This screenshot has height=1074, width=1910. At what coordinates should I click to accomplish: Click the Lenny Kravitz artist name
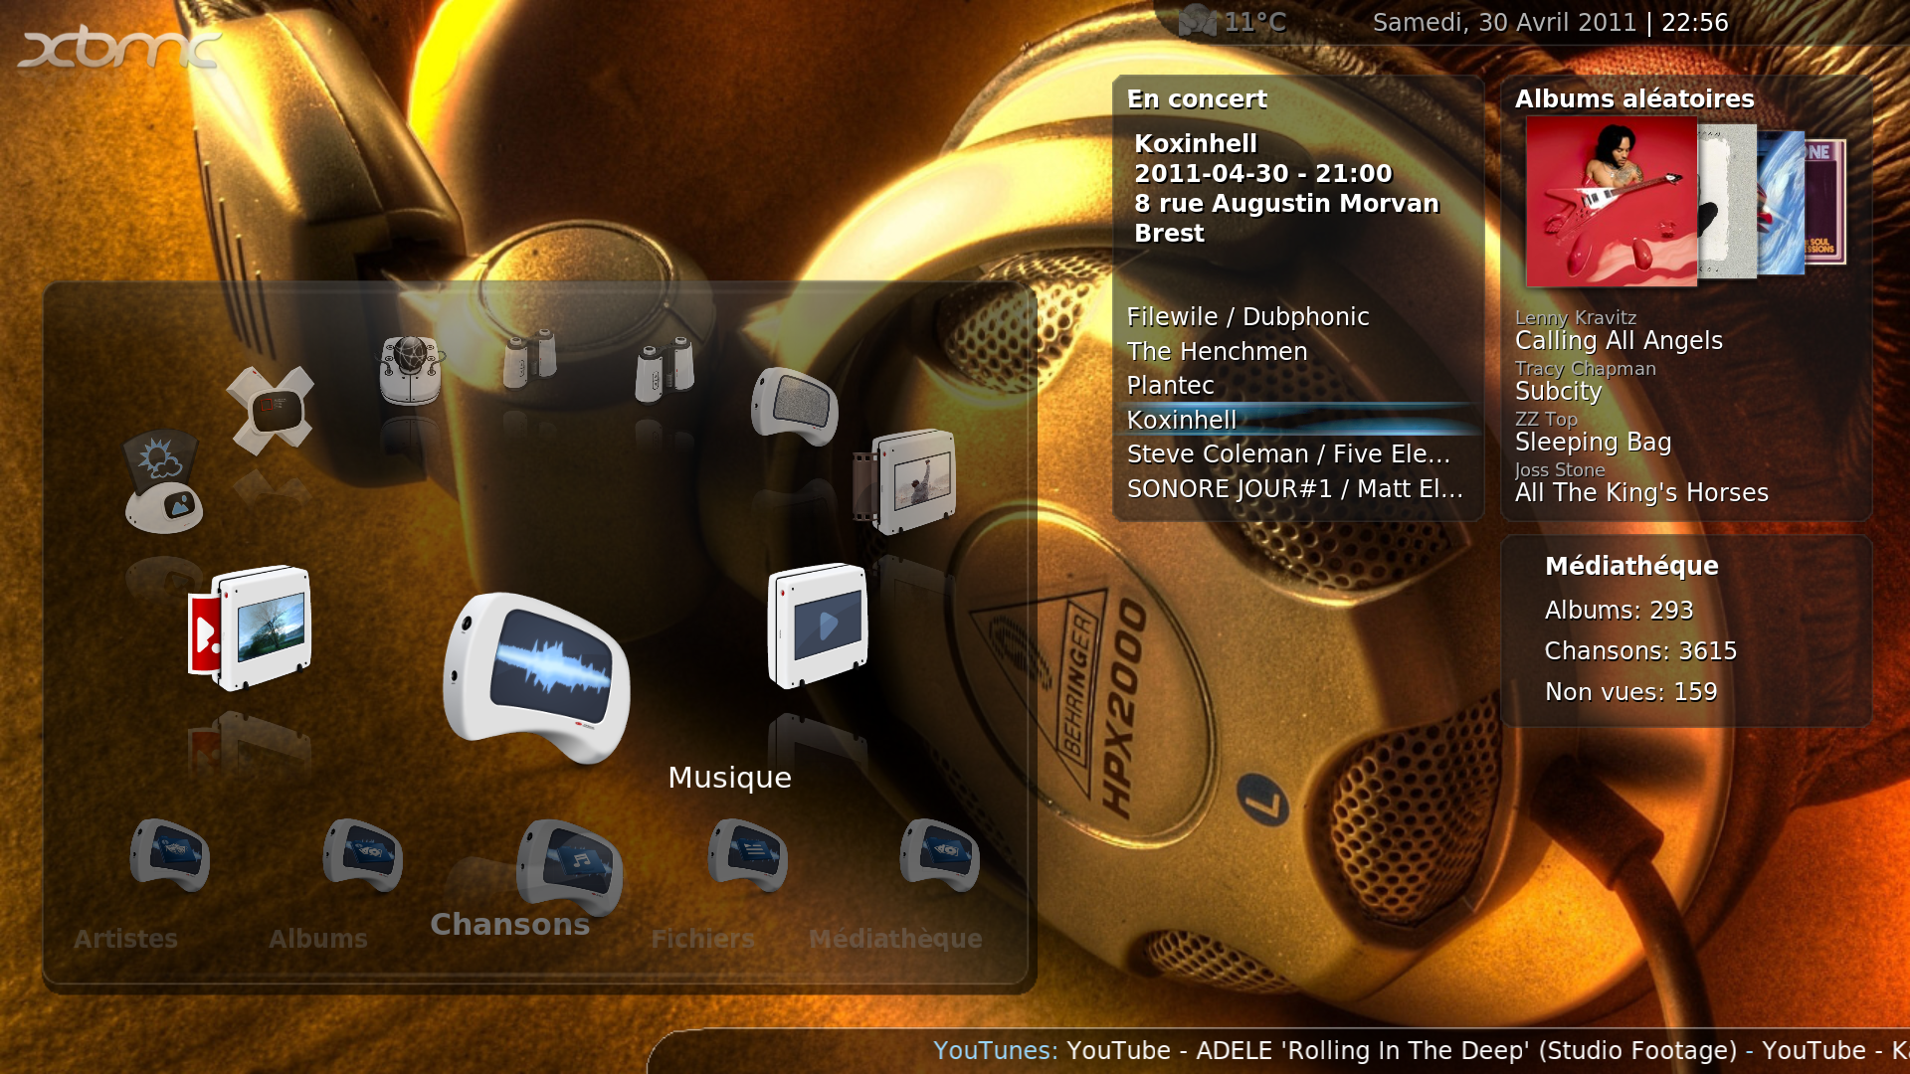1575,317
